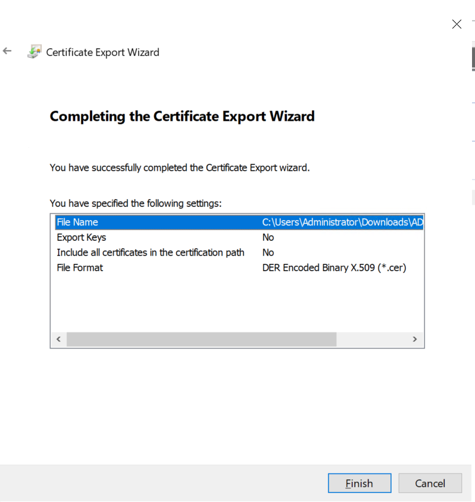
Task: Select the Include all certificates row
Action: point(150,253)
